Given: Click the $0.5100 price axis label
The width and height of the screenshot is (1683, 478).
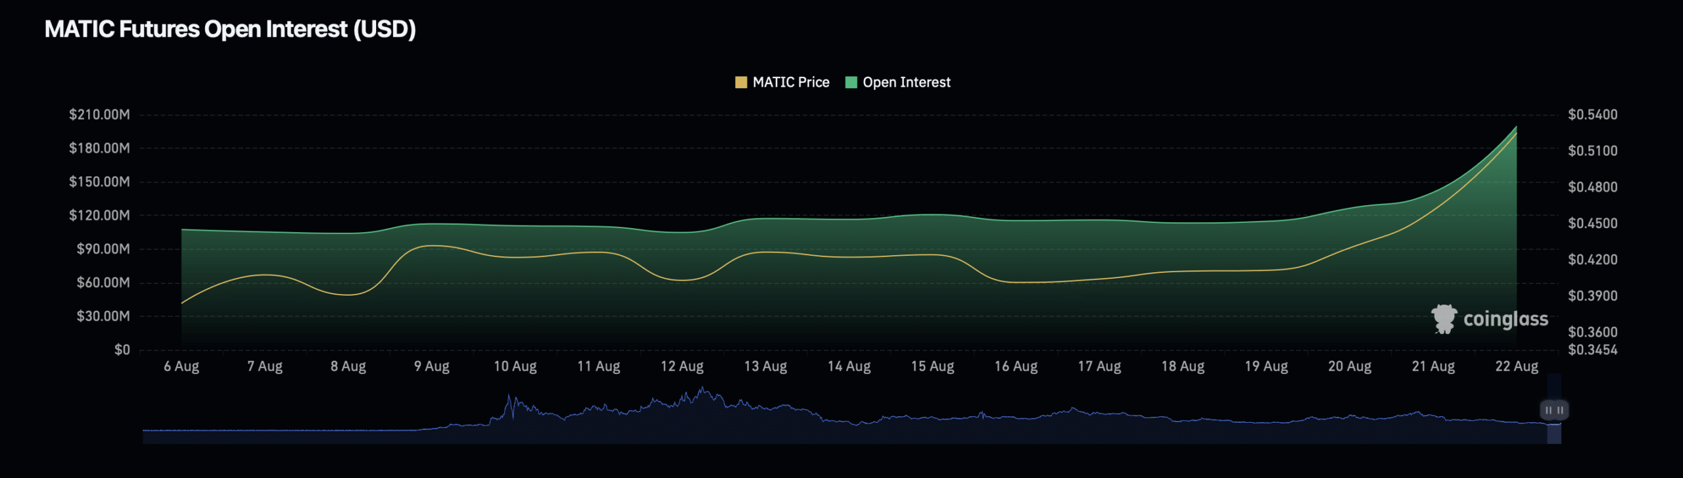Looking at the screenshot, I should click(x=1592, y=151).
